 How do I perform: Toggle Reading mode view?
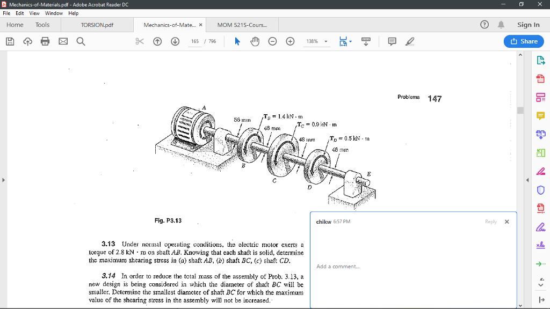click(x=366, y=41)
